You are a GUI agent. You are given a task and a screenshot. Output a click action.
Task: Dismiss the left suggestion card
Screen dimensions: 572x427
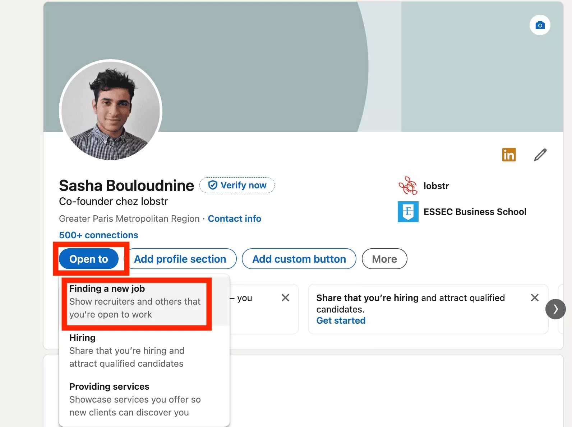[285, 297]
